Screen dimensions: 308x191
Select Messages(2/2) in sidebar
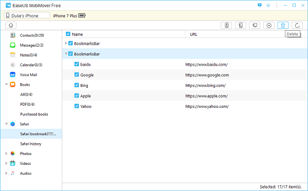coord(31,45)
